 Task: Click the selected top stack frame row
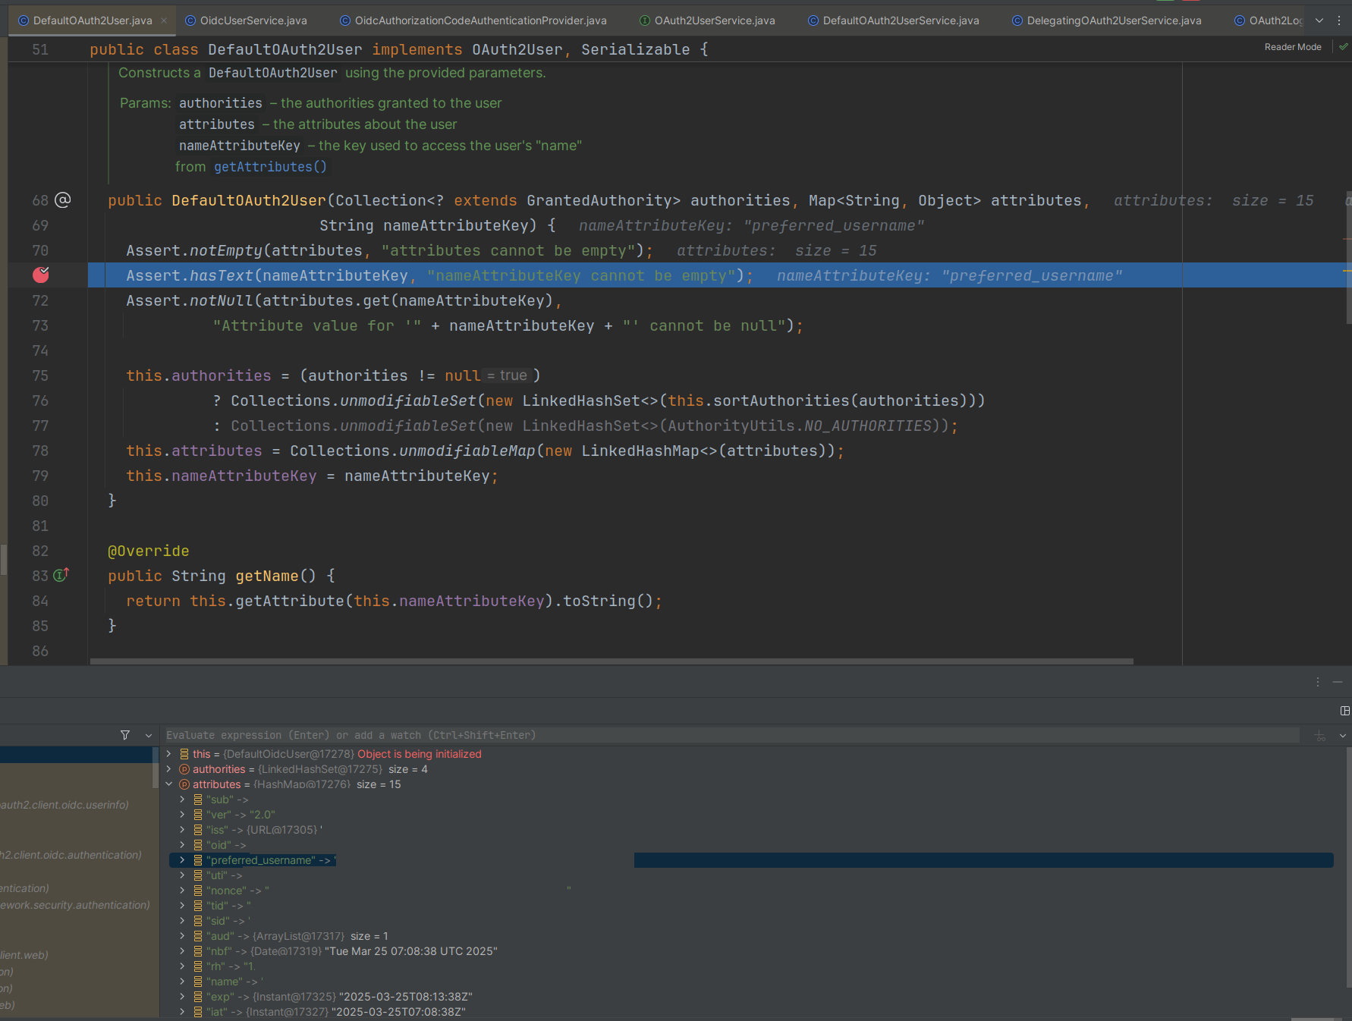tap(76, 755)
